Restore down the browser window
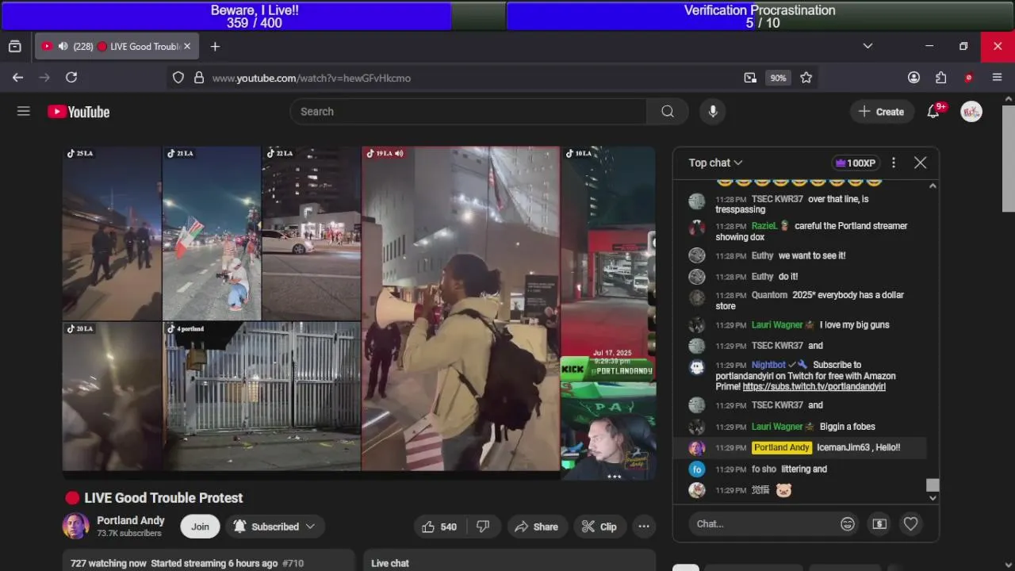 click(x=963, y=46)
